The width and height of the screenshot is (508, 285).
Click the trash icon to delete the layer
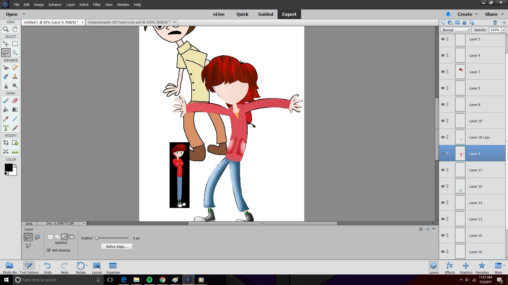tap(495, 23)
